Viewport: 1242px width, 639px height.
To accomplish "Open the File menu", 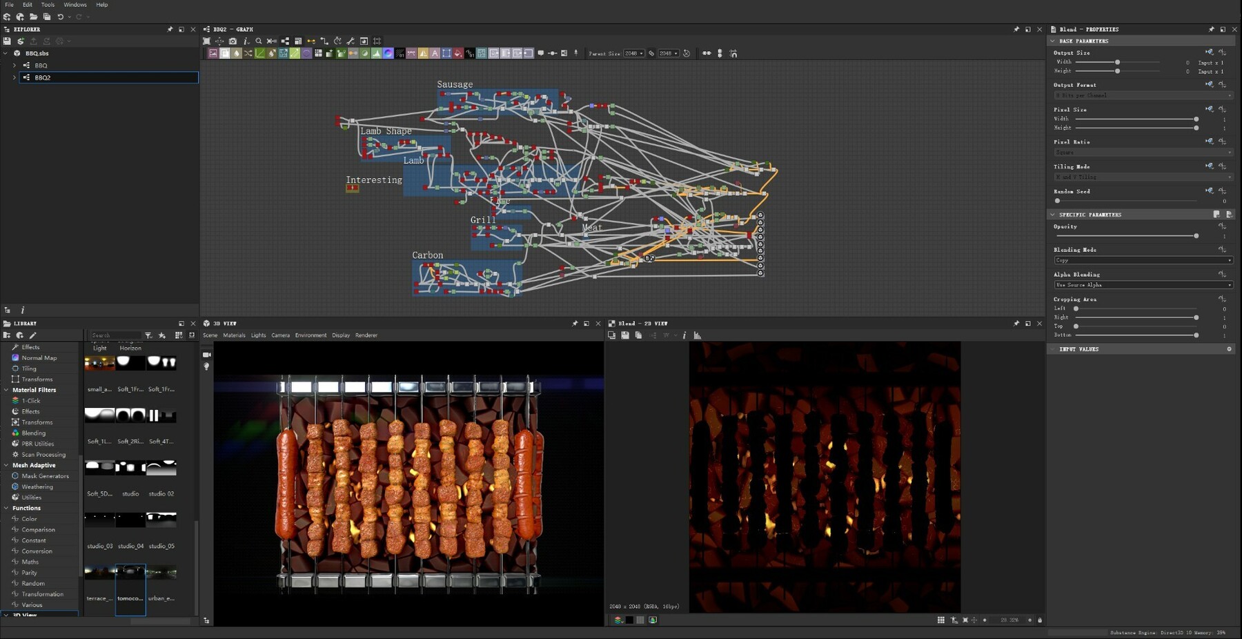I will coord(9,5).
